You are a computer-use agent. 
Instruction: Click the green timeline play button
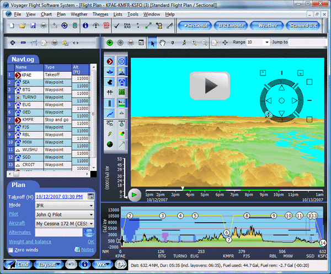click(135, 195)
